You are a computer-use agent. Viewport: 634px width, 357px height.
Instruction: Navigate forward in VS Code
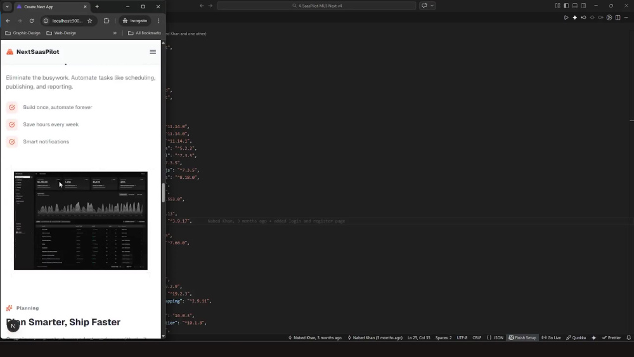tap(210, 6)
